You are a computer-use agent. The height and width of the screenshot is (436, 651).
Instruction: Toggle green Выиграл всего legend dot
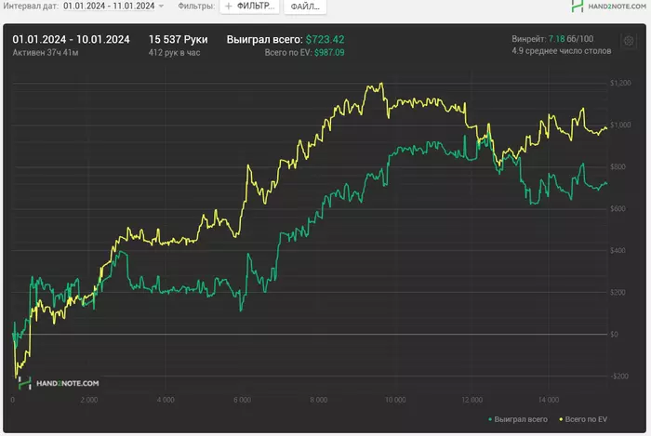click(x=490, y=419)
